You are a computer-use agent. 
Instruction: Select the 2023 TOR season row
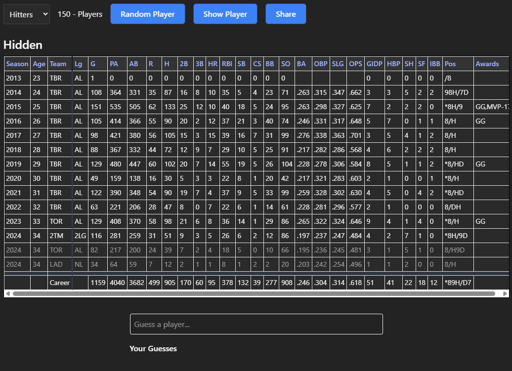coord(148,221)
